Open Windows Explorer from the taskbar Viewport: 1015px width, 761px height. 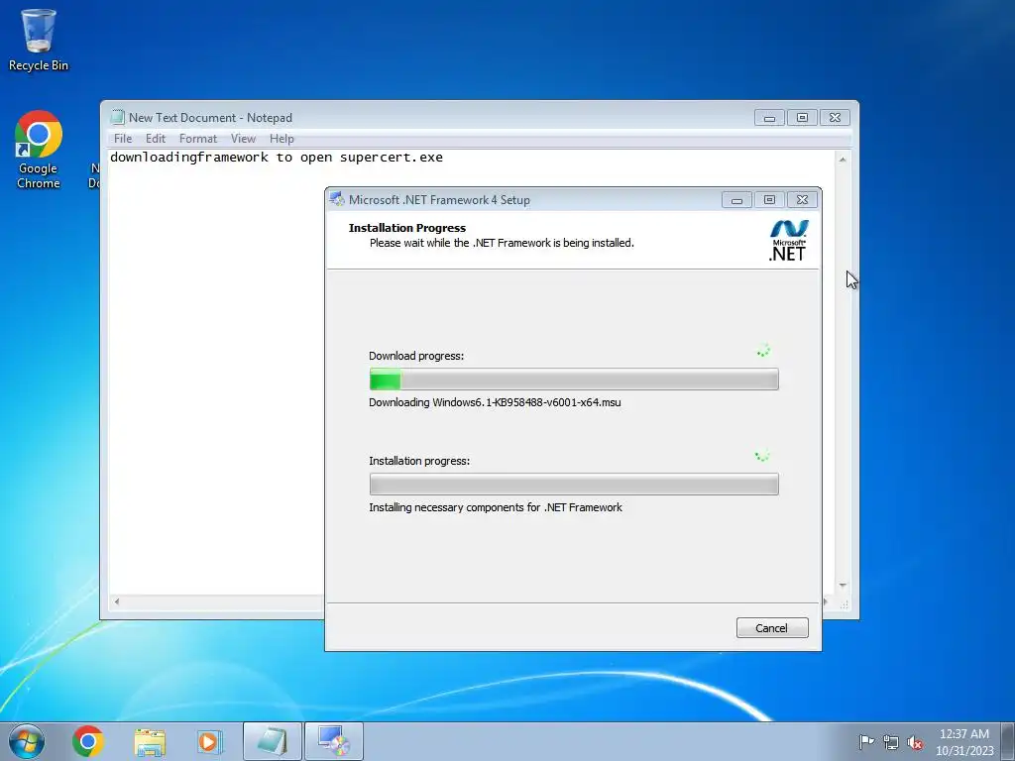[150, 741]
